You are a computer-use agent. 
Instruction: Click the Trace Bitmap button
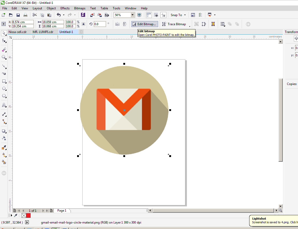[x=174, y=24]
